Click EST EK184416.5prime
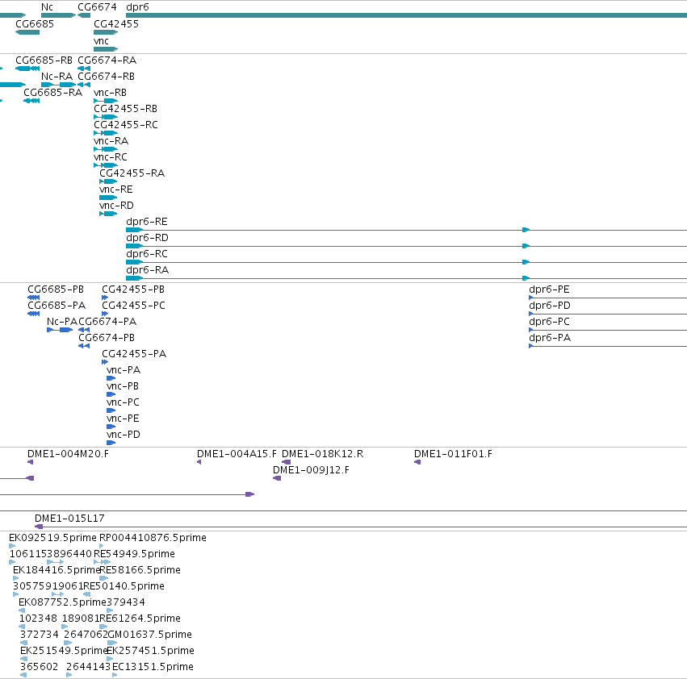Screen dimensions: 687x679 [57, 570]
